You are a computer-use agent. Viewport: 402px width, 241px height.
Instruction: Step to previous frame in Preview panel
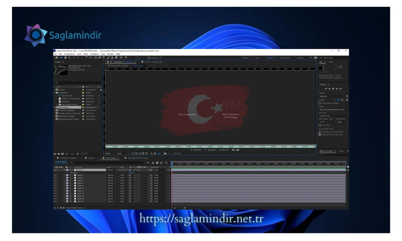[330, 89]
